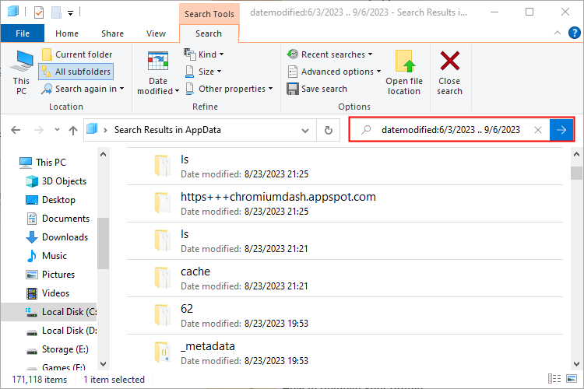Clear the search box with X
Image resolution: width=584 pixels, height=389 pixels.
(x=538, y=130)
